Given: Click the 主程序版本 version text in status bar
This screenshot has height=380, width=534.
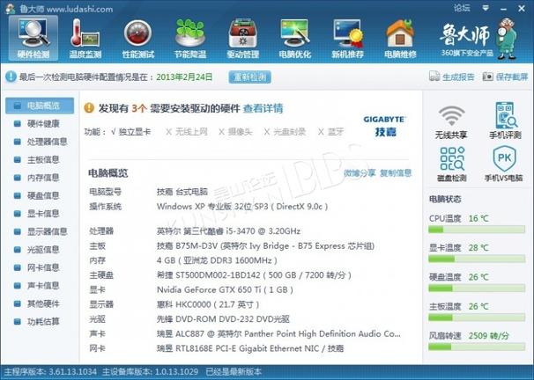Looking at the screenshot, I should tap(50, 371).
